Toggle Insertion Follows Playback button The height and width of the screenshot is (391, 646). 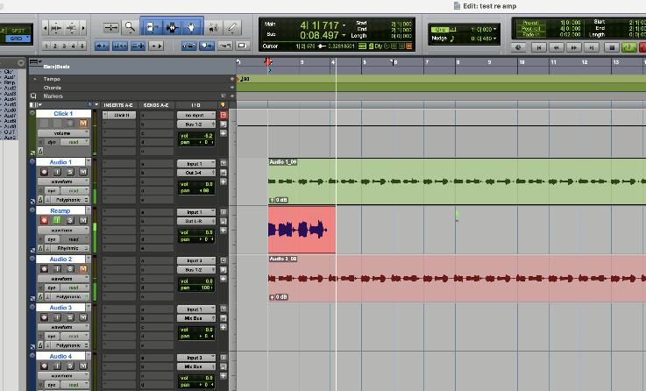156,46
